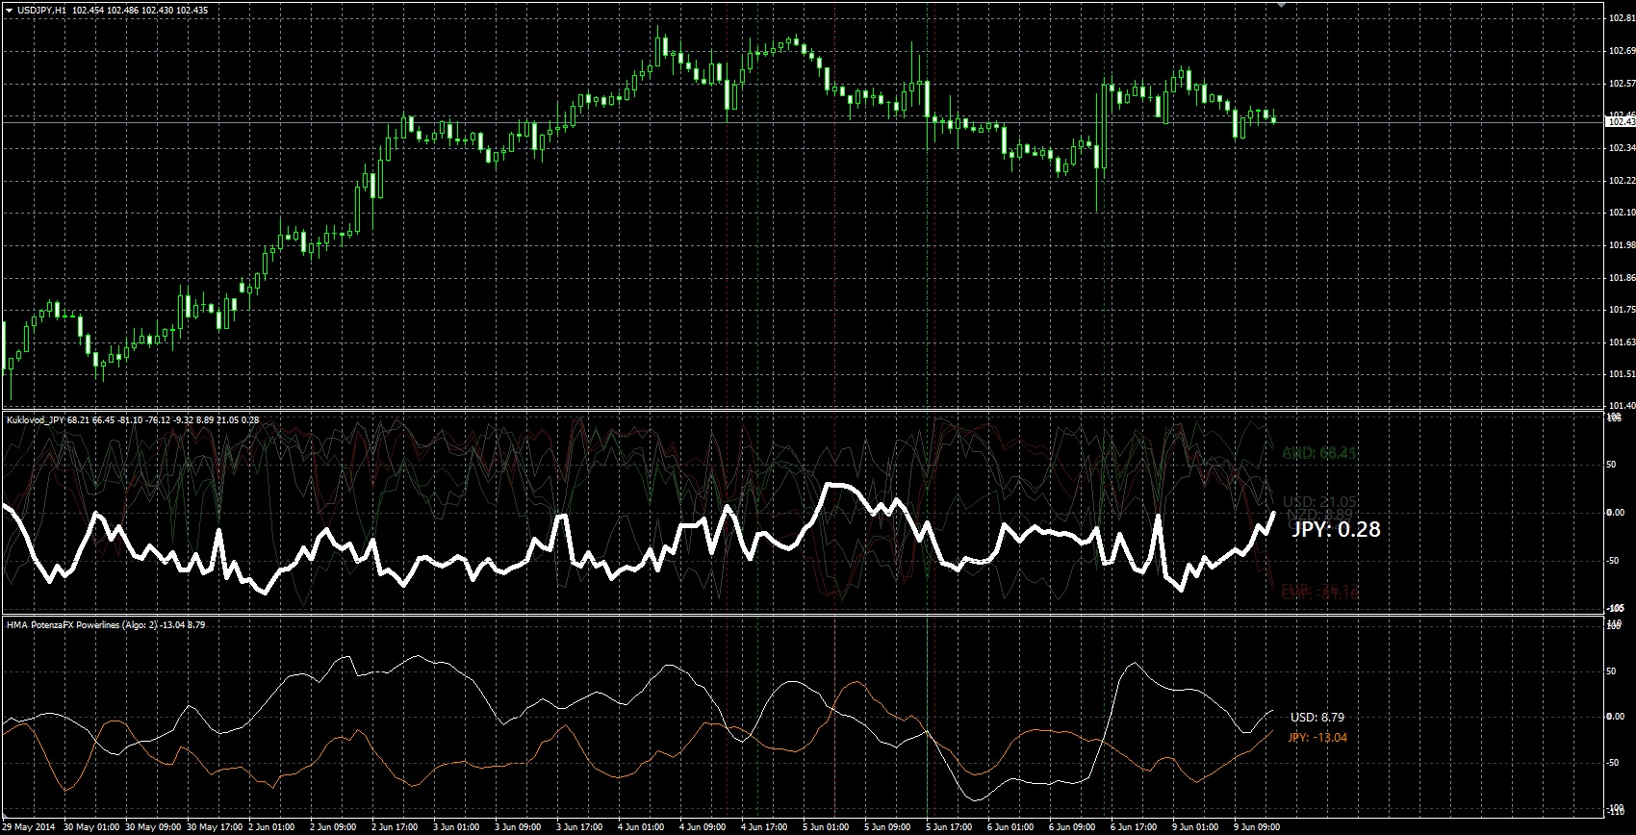Click the 30 May 01:00 time axis label
Screen dimensions: 1636x835
91,827
